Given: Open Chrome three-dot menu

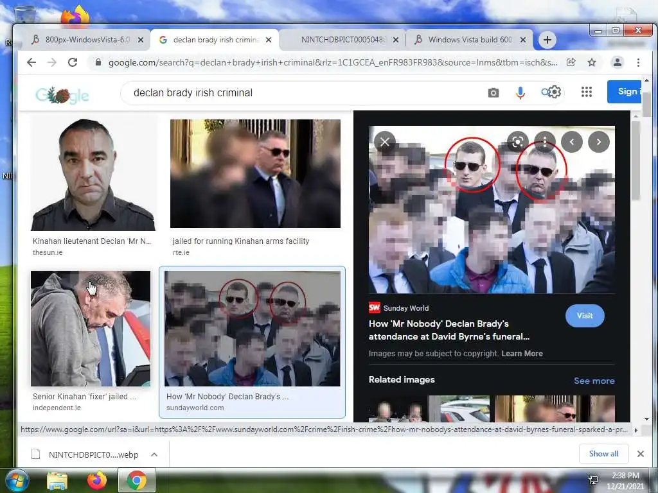Looking at the screenshot, I should [638, 62].
